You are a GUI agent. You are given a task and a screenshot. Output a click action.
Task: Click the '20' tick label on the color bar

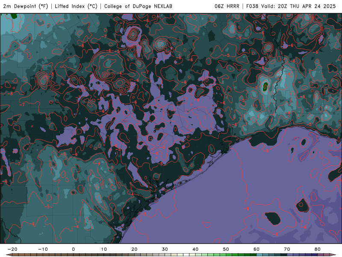[134, 249]
